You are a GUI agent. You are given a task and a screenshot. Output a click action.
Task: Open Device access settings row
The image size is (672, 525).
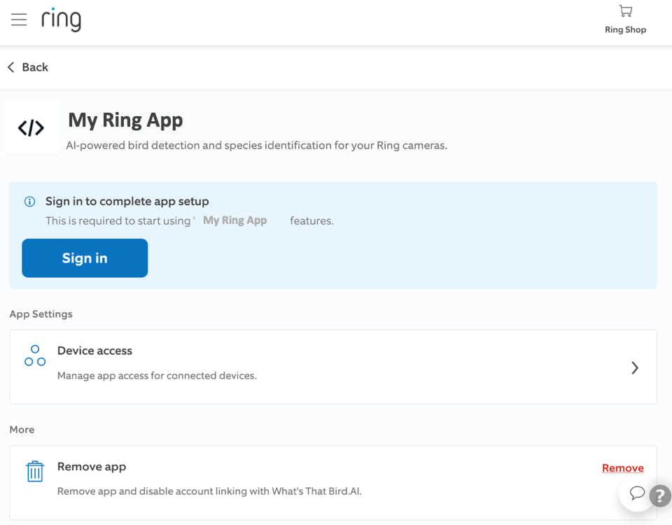point(333,367)
